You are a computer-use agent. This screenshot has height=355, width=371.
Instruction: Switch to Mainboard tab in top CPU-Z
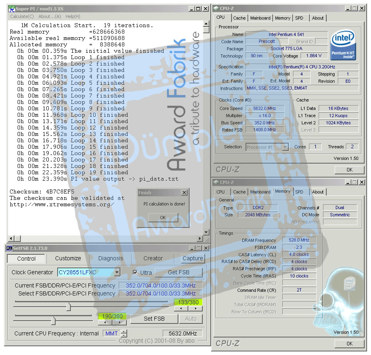[260, 18]
